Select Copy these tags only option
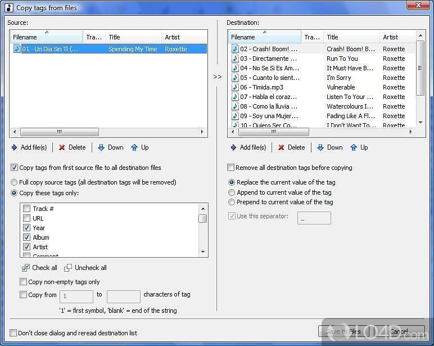The height and width of the screenshot is (346, 434). point(14,193)
